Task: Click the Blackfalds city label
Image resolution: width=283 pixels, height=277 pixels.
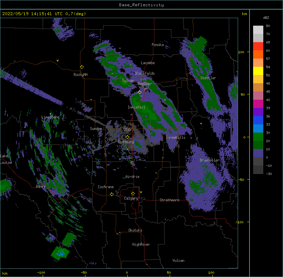Action: [145, 73]
